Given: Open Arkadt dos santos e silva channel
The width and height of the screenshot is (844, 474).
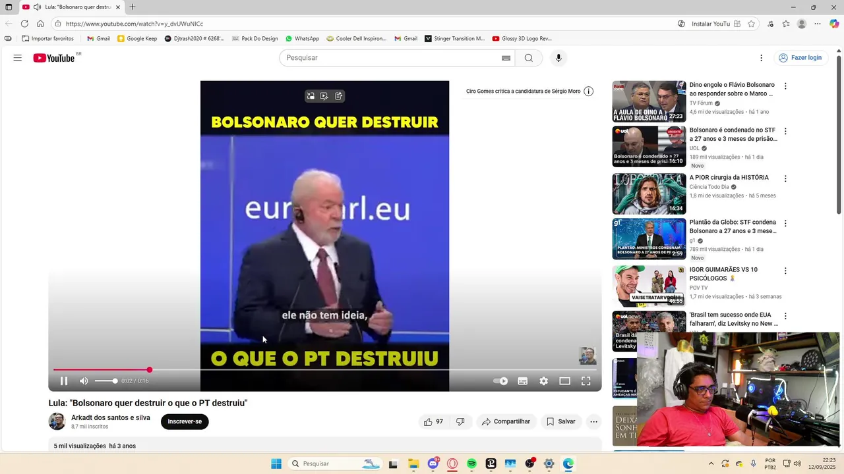Looking at the screenshot, I should pyautogui.click(x=111, y=418).
